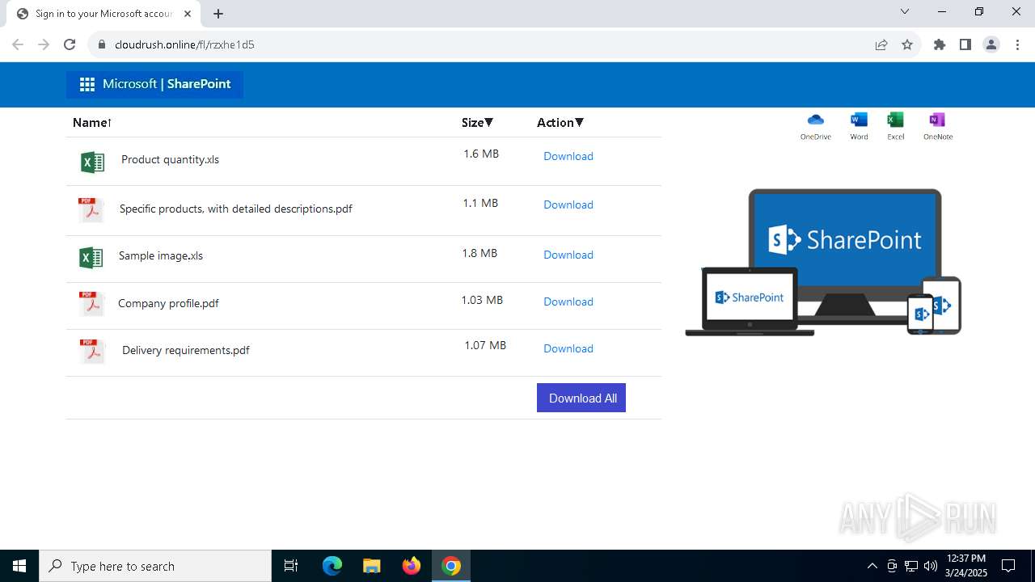This screenshot has width=1035, height=582.
Task: Open the share this page icon
Action: tap(881, 44)
